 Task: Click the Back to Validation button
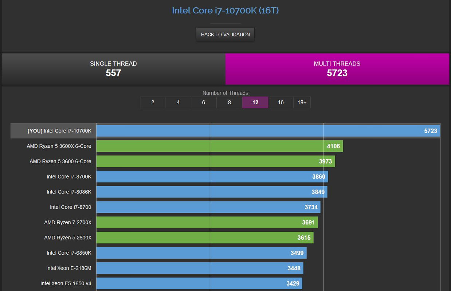(225, 35)
